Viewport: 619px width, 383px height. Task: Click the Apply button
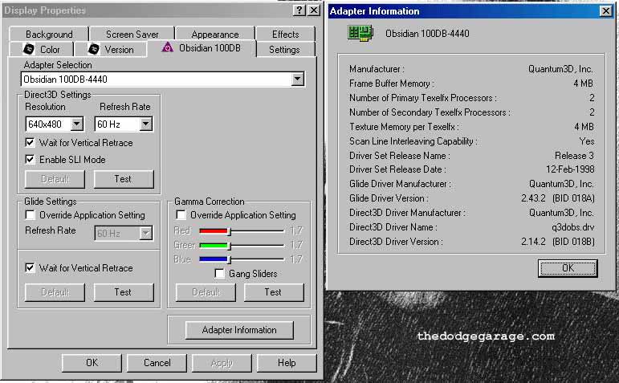(x=222, y=362)
